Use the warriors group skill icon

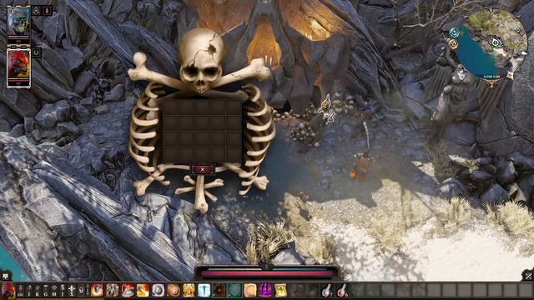coord(112,291)
